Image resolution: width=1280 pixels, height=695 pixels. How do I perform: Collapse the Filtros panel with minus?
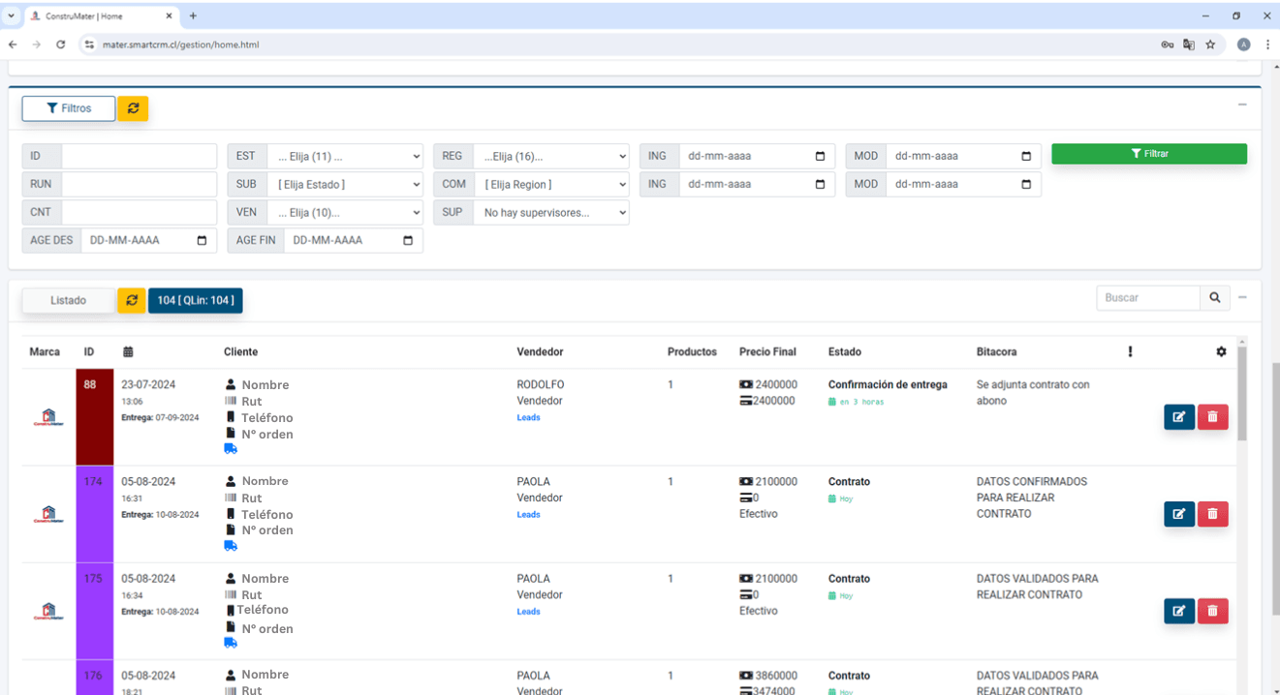pos(1242,105)
